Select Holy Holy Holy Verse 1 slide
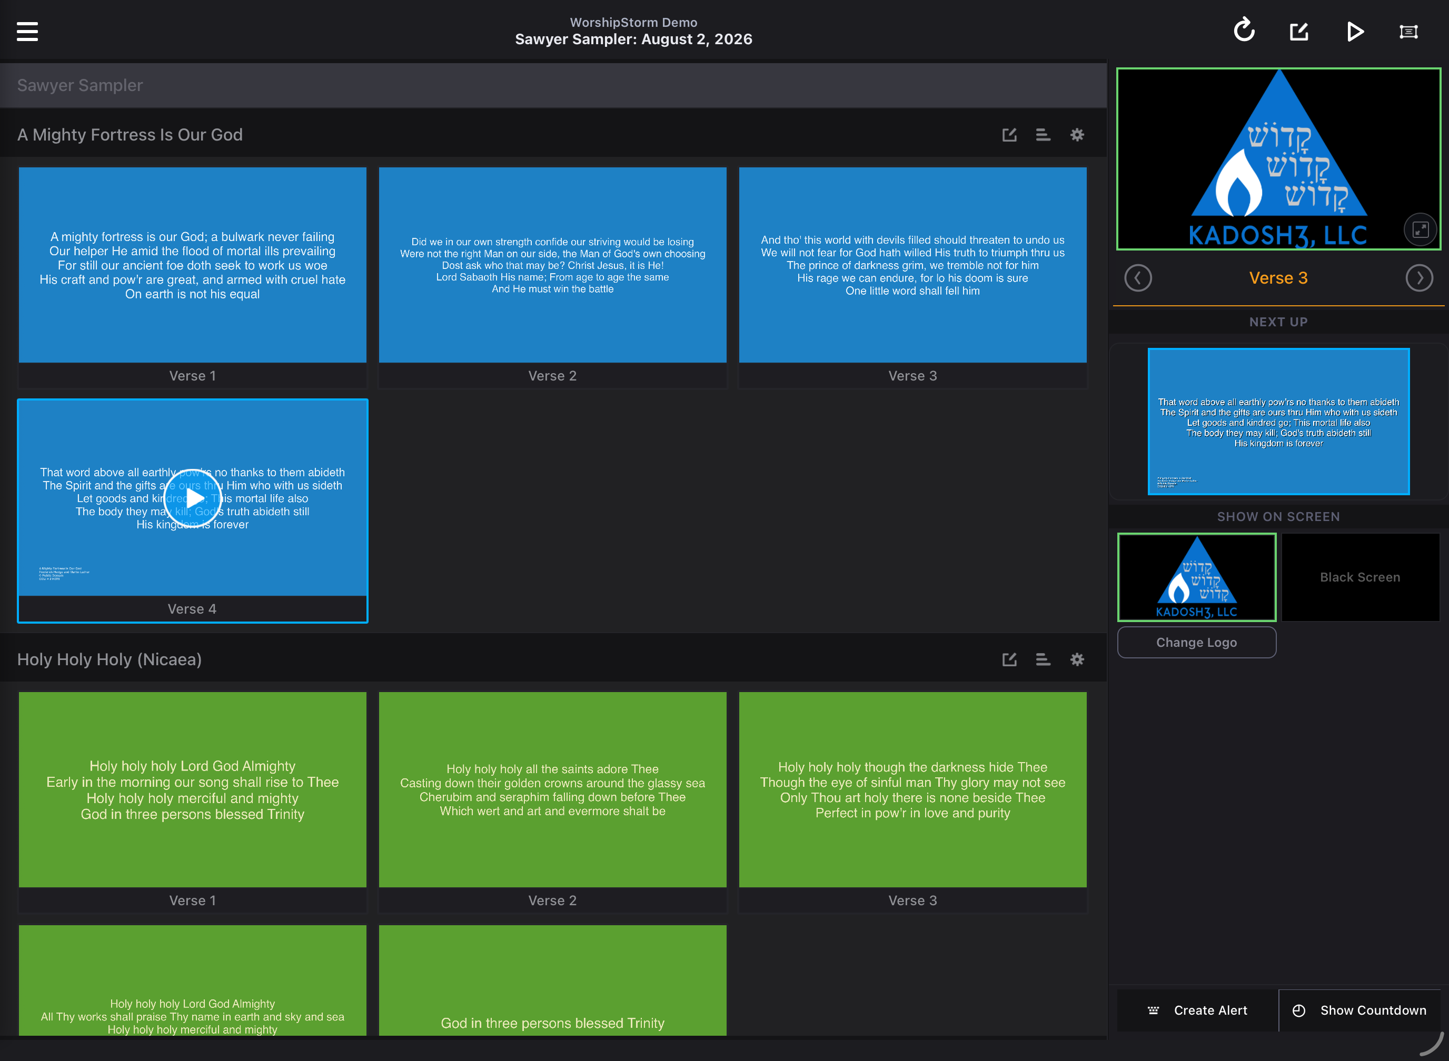Viewport: 1449px width, 1061px height. 193,802
